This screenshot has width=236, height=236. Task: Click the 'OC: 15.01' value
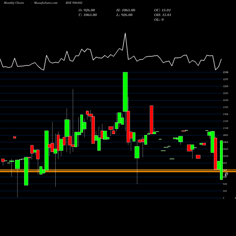162,10
